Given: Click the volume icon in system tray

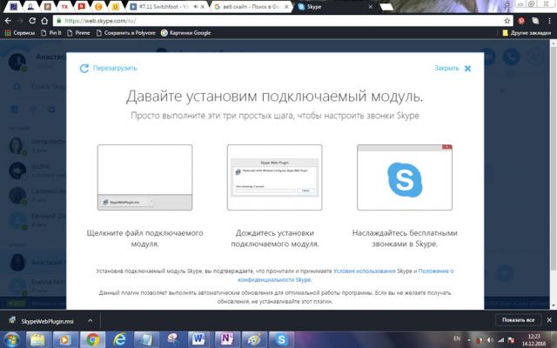Looking at the screenshot, I should click(490, 340).
